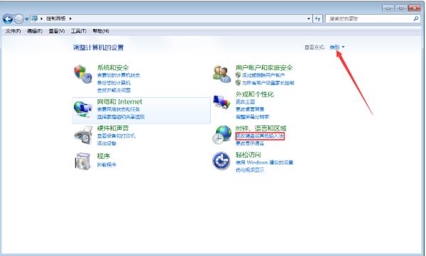
Task: Open the System and Security shield icon
Action: [x=83, y=74]
